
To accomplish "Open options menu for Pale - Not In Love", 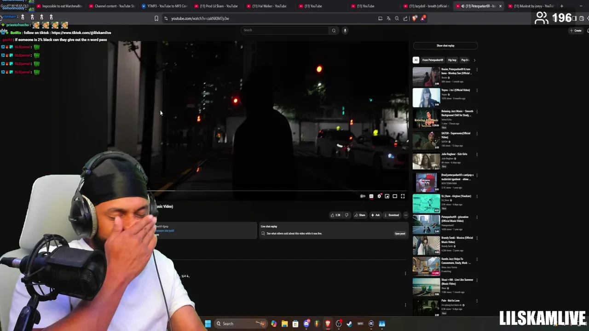I will click(477, 302).
